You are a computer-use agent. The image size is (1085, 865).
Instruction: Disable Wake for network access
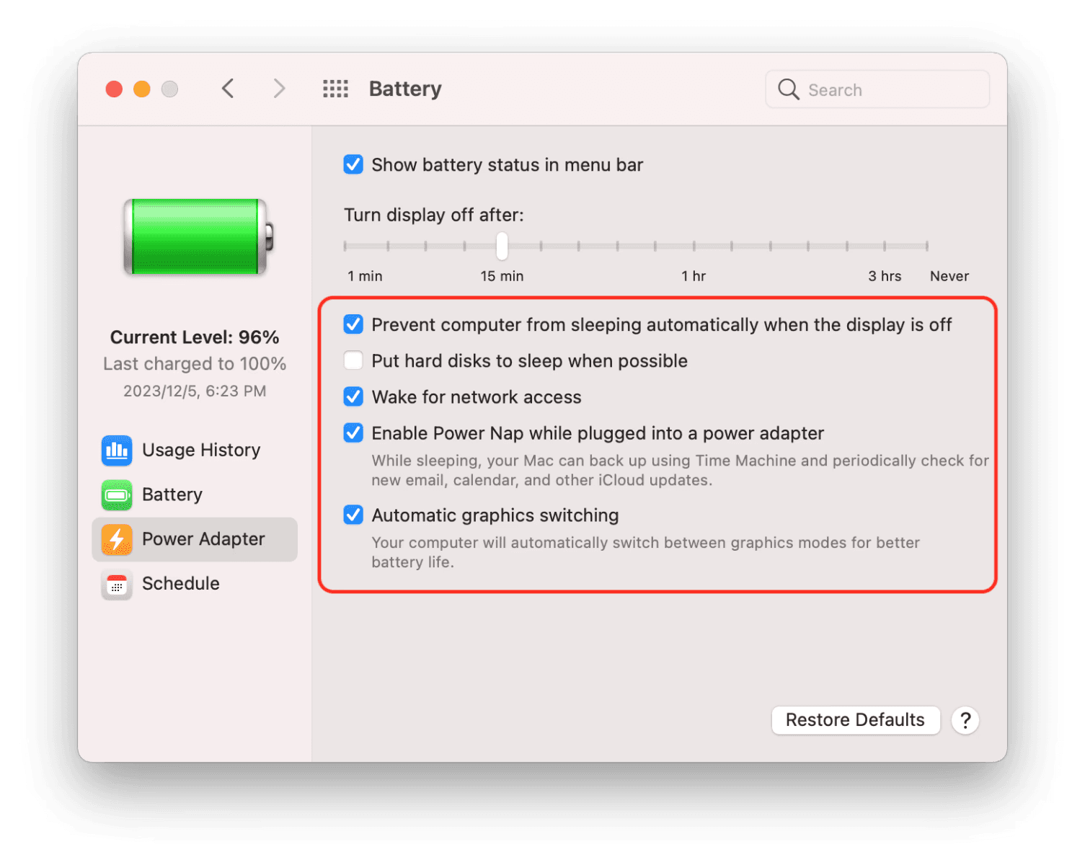(x=353, y=396)
